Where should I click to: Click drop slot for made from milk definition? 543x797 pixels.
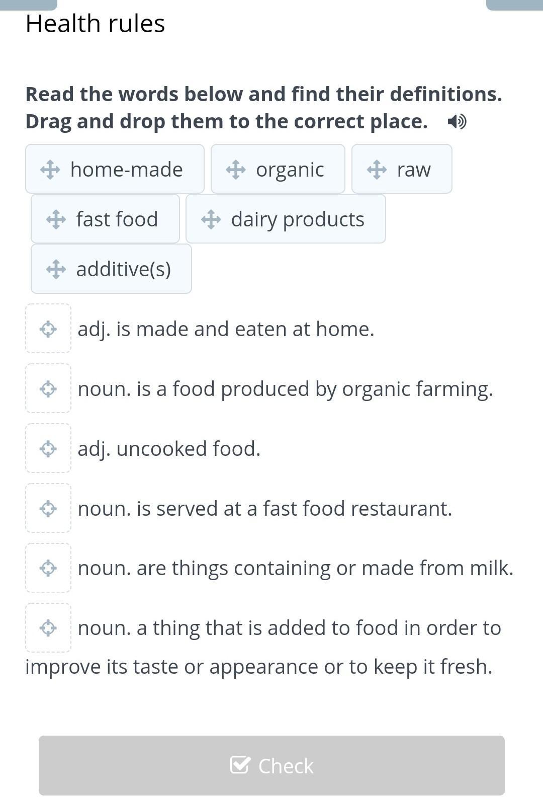click(48, 568)
